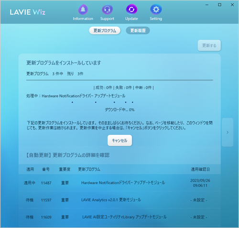Click 重要 in the 11487 row
Screen dimensions: 239x228
click(65, 183)
